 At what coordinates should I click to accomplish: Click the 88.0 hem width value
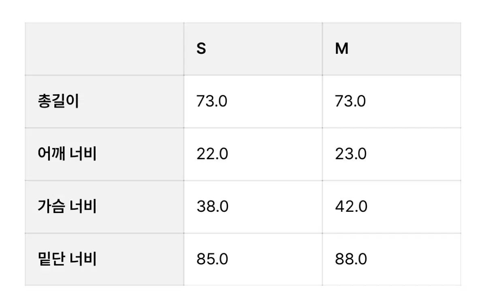(x=351, y=259)
